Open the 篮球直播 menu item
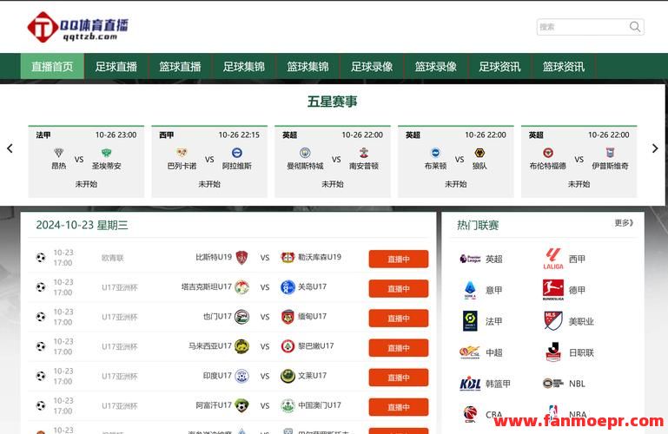 [x=180, y=66]
